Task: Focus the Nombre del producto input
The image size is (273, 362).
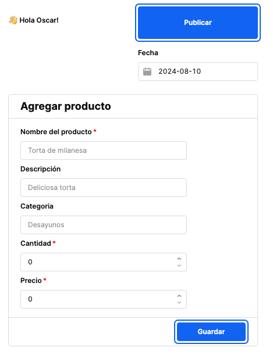Action: 104,150
